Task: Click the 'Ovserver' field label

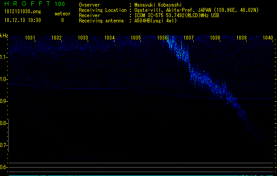Action: (x=89, y=5)
